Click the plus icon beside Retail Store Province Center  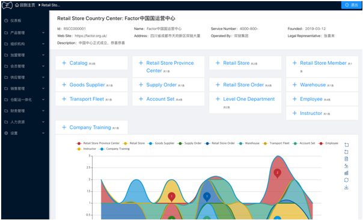pyautogui.click(x=141, y=63)
